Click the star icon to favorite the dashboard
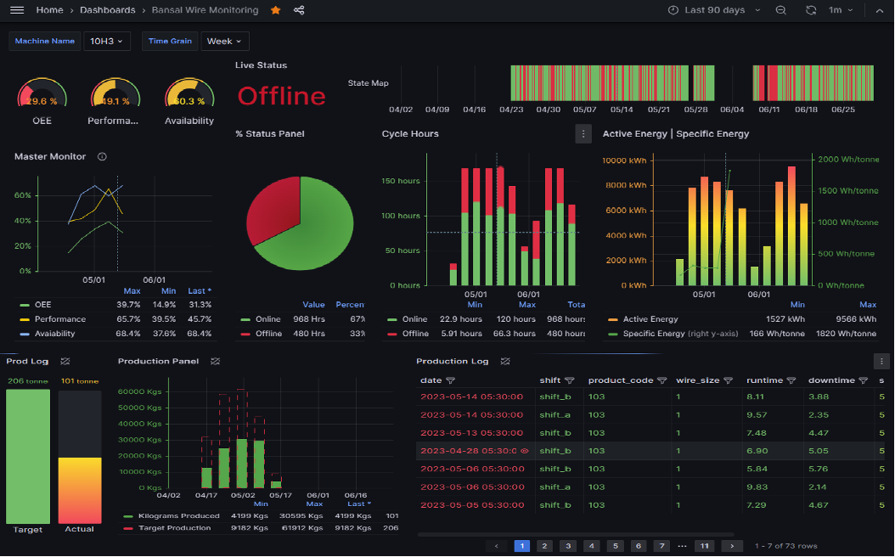This screenshot has height=557, width=895. (276, 11)
